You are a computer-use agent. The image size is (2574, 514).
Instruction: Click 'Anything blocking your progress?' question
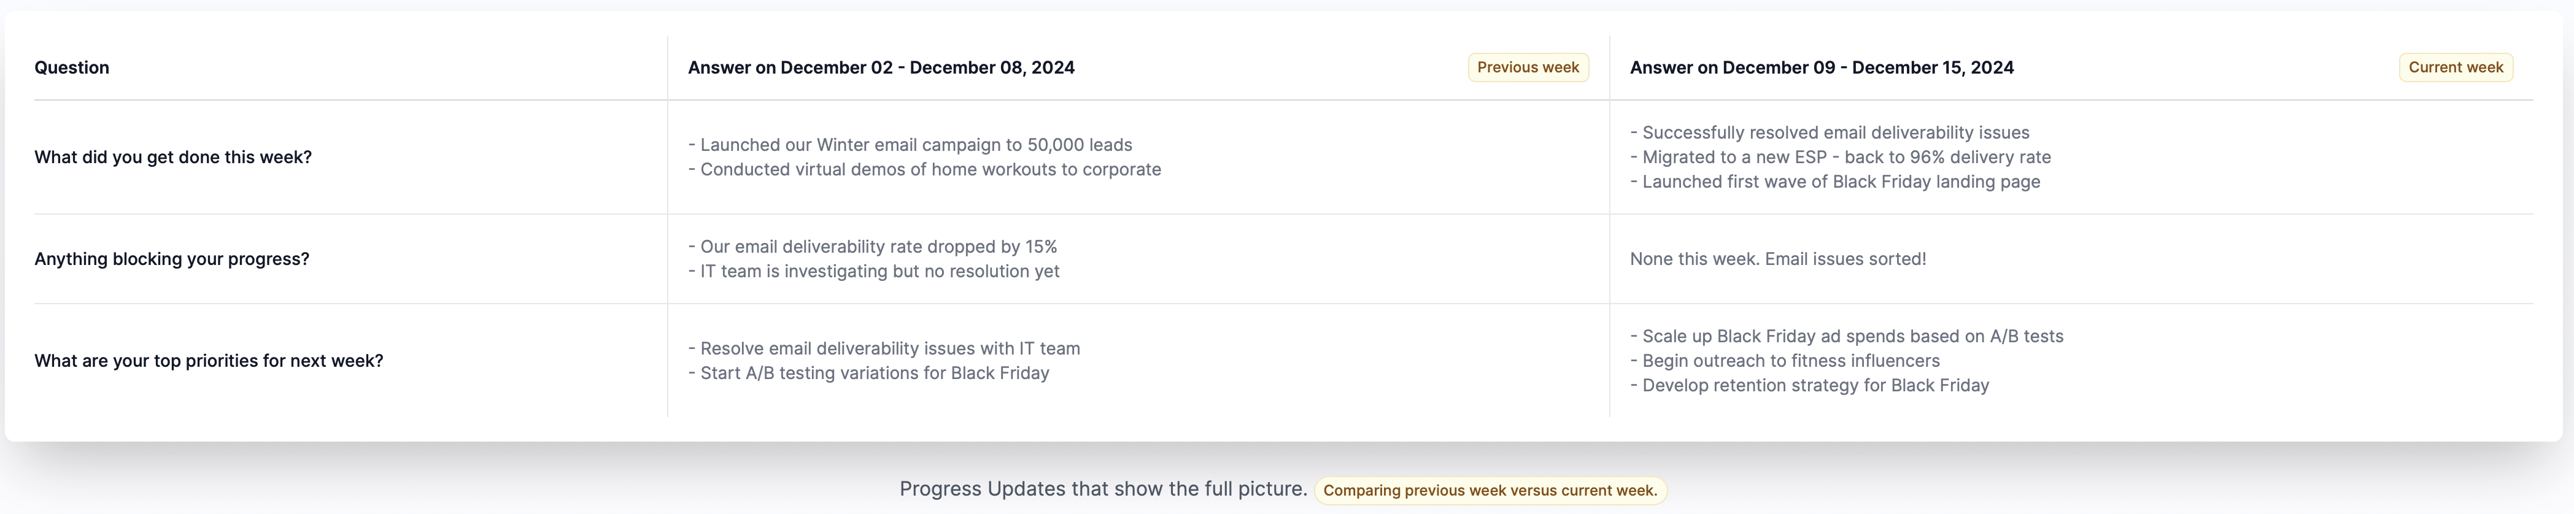click(x=172, y=258)
